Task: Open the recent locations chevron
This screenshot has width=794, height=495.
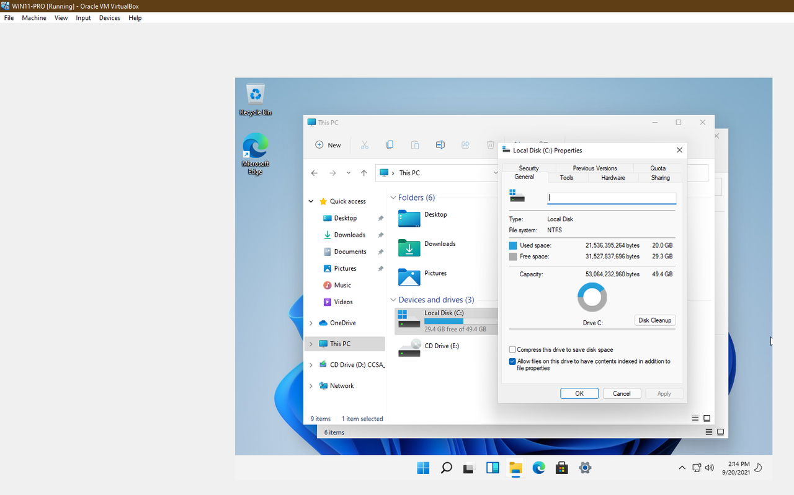Action: coord(349,173)
